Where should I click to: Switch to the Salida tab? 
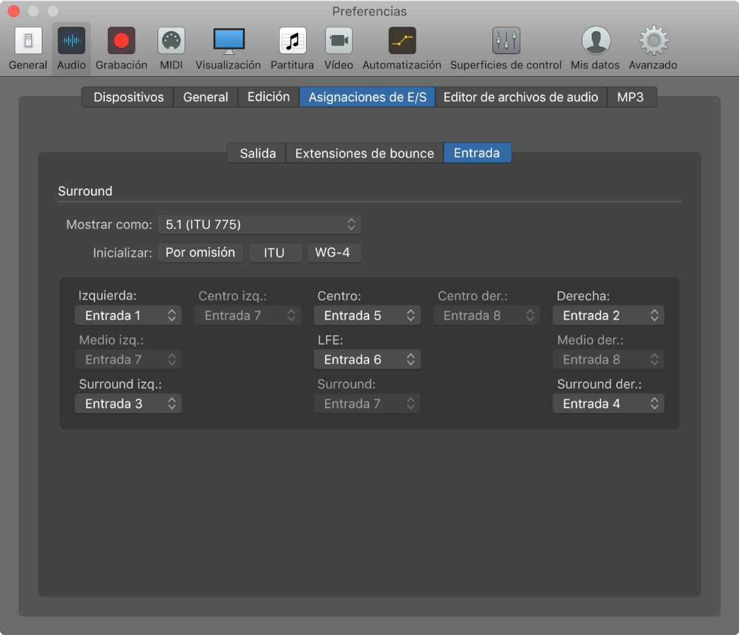[x=257, y=153]
